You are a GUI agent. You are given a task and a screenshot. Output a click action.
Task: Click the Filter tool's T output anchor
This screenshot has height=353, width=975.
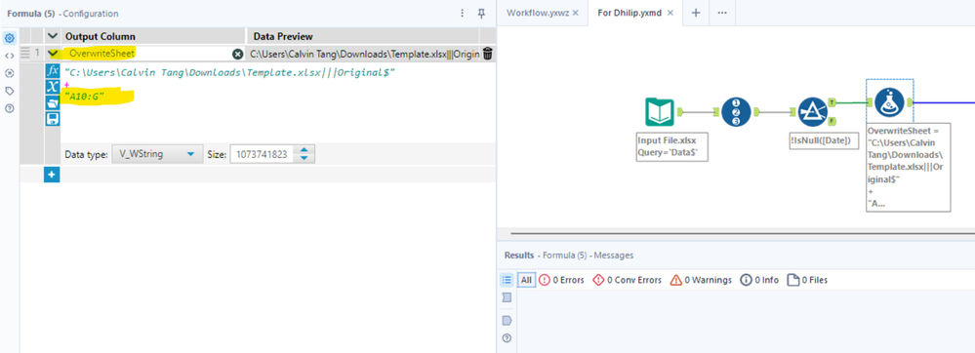(832, 102)
